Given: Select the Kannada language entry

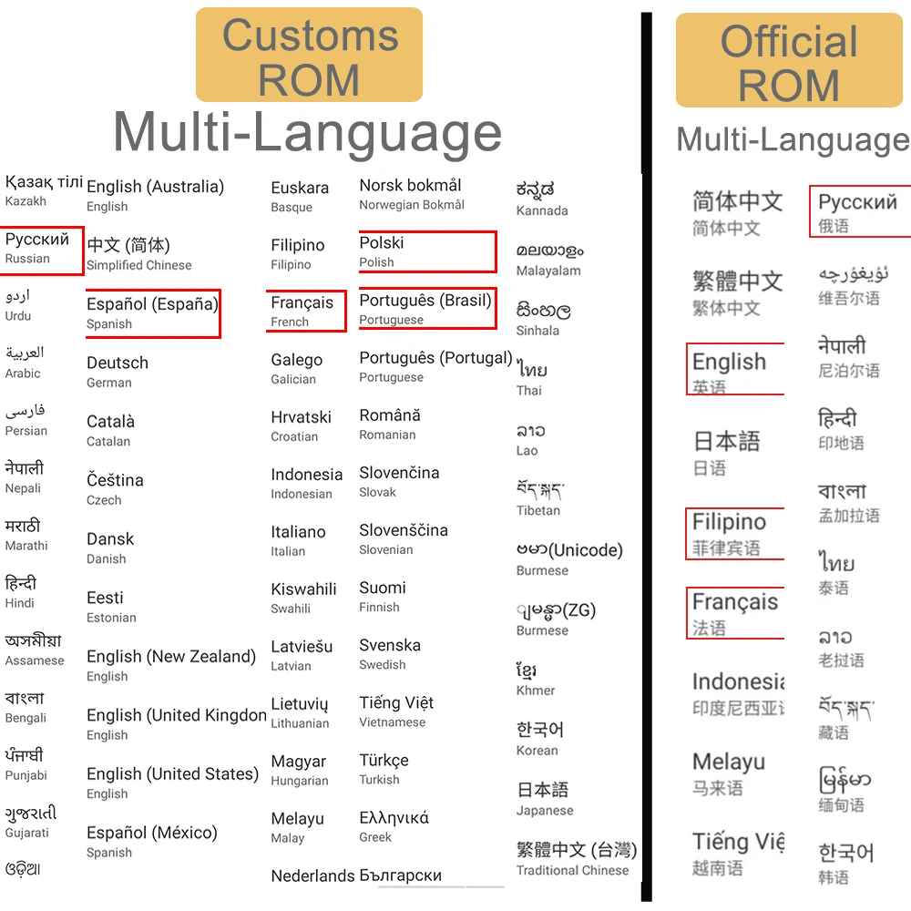Looking at the screenshot, I should click(x=542, y=200).
